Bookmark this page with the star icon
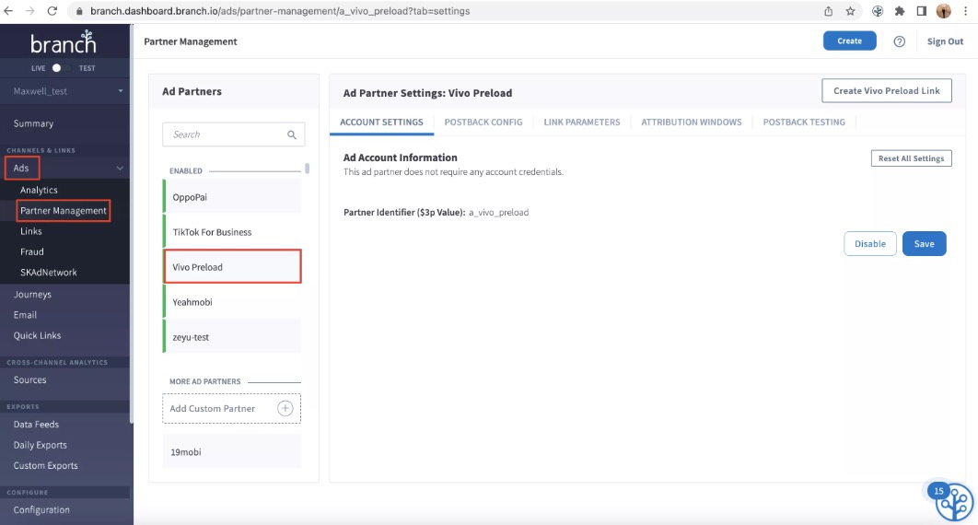 [850, 11]
